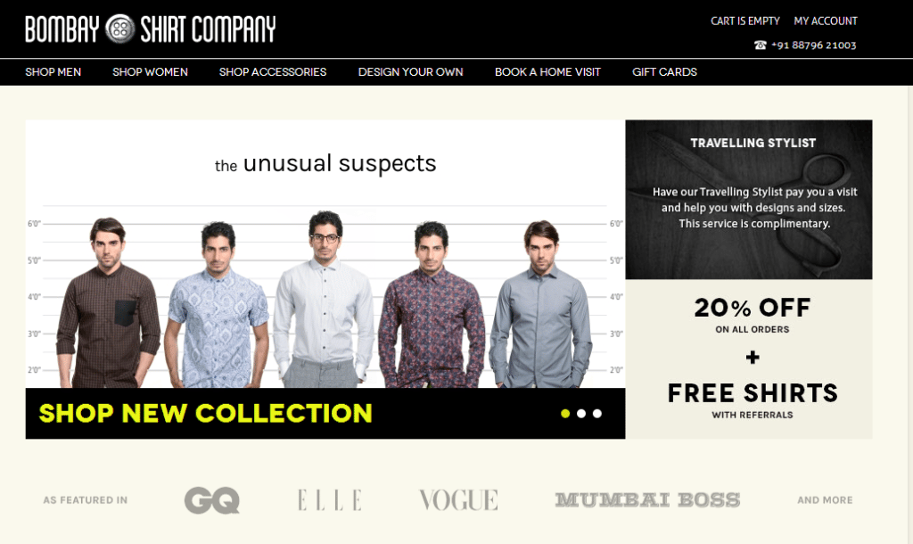This screenshot has width=913, height=544.
Task: Click the GQ magazine logo
Action: click(212, 499)
